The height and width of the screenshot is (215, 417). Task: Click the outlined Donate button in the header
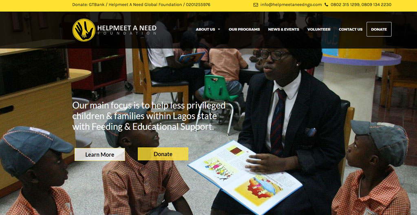tap(379, 29)
